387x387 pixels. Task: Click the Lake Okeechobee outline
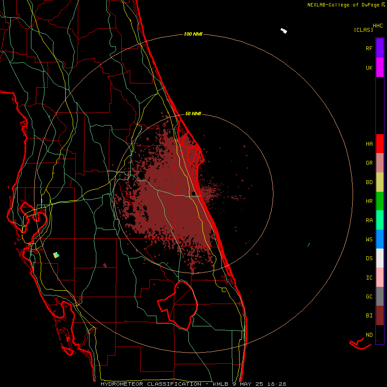pyautogui.click(x=178, y=306)
